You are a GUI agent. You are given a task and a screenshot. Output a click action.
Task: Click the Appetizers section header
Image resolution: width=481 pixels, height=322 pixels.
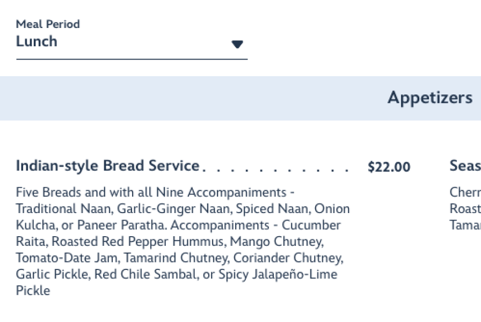[x=429, y=98]
